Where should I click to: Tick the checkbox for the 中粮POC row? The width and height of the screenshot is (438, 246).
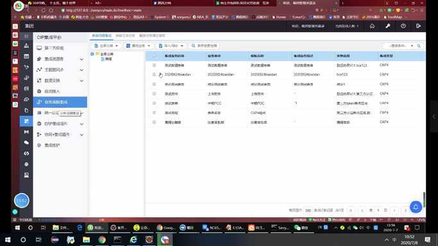[154, 103]
